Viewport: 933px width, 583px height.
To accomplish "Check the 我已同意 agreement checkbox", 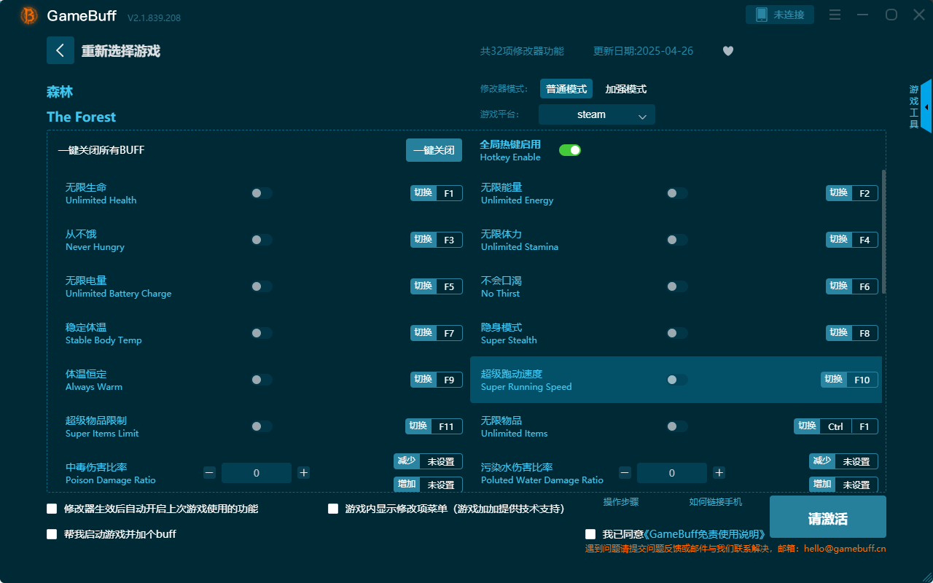I will click(x=590, y=533).
